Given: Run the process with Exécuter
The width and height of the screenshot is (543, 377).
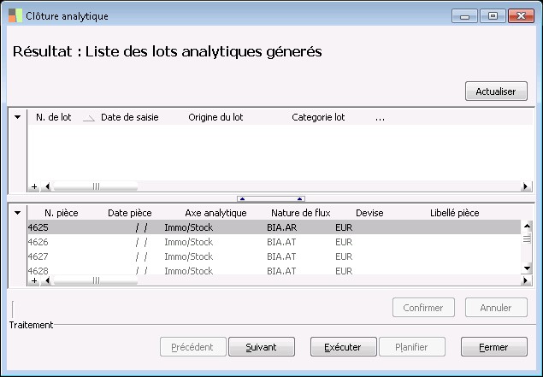Looking at the screenshot, I should 344,347.
